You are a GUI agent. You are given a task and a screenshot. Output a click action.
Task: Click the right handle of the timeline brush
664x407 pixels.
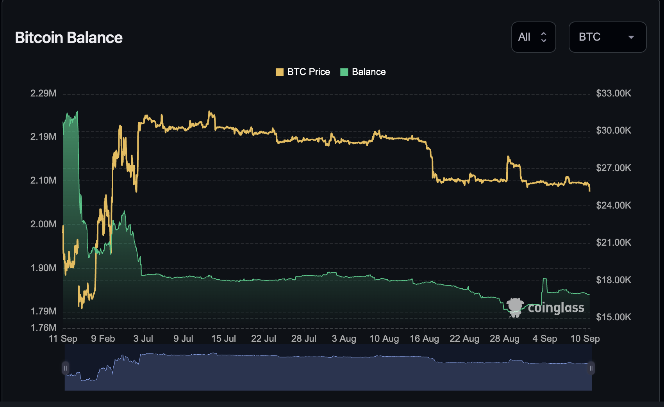[591, 368]
